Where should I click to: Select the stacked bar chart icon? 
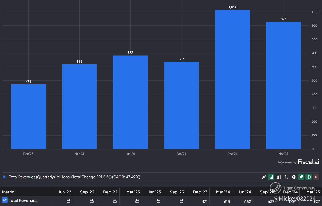279,177
